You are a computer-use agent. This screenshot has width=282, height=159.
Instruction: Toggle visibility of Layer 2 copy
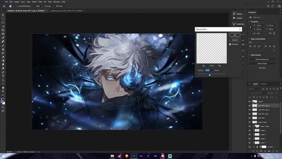click(249, 126)
